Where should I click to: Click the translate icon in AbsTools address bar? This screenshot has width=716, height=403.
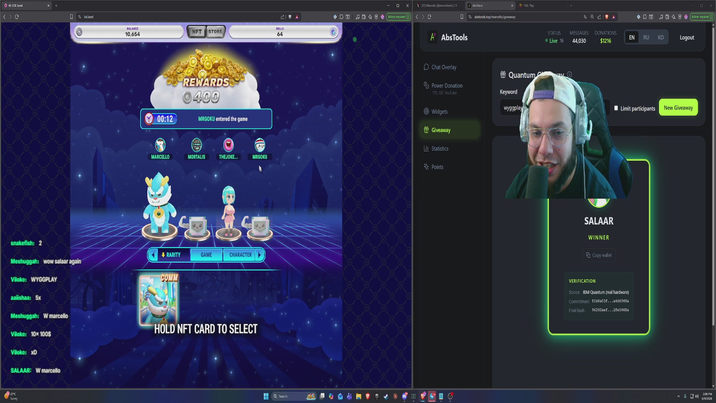tap(585, 17)
